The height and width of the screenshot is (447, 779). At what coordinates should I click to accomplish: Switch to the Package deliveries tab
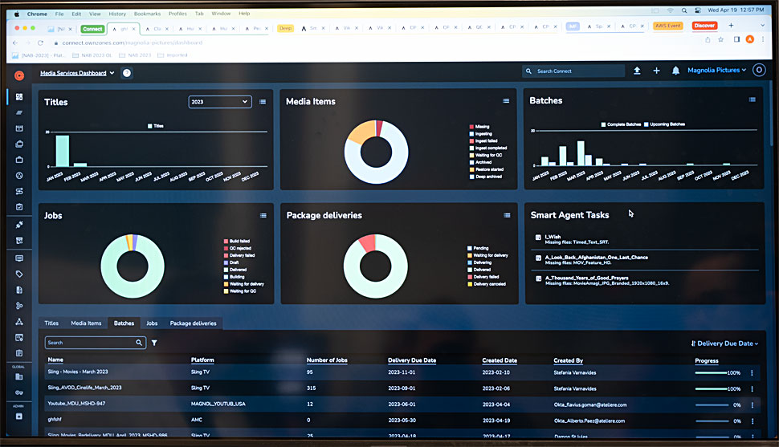193,323
